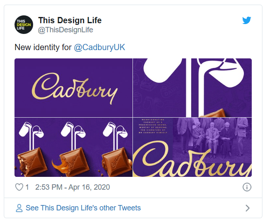Click the tweet text "New identity for"

tap(43, 47)
